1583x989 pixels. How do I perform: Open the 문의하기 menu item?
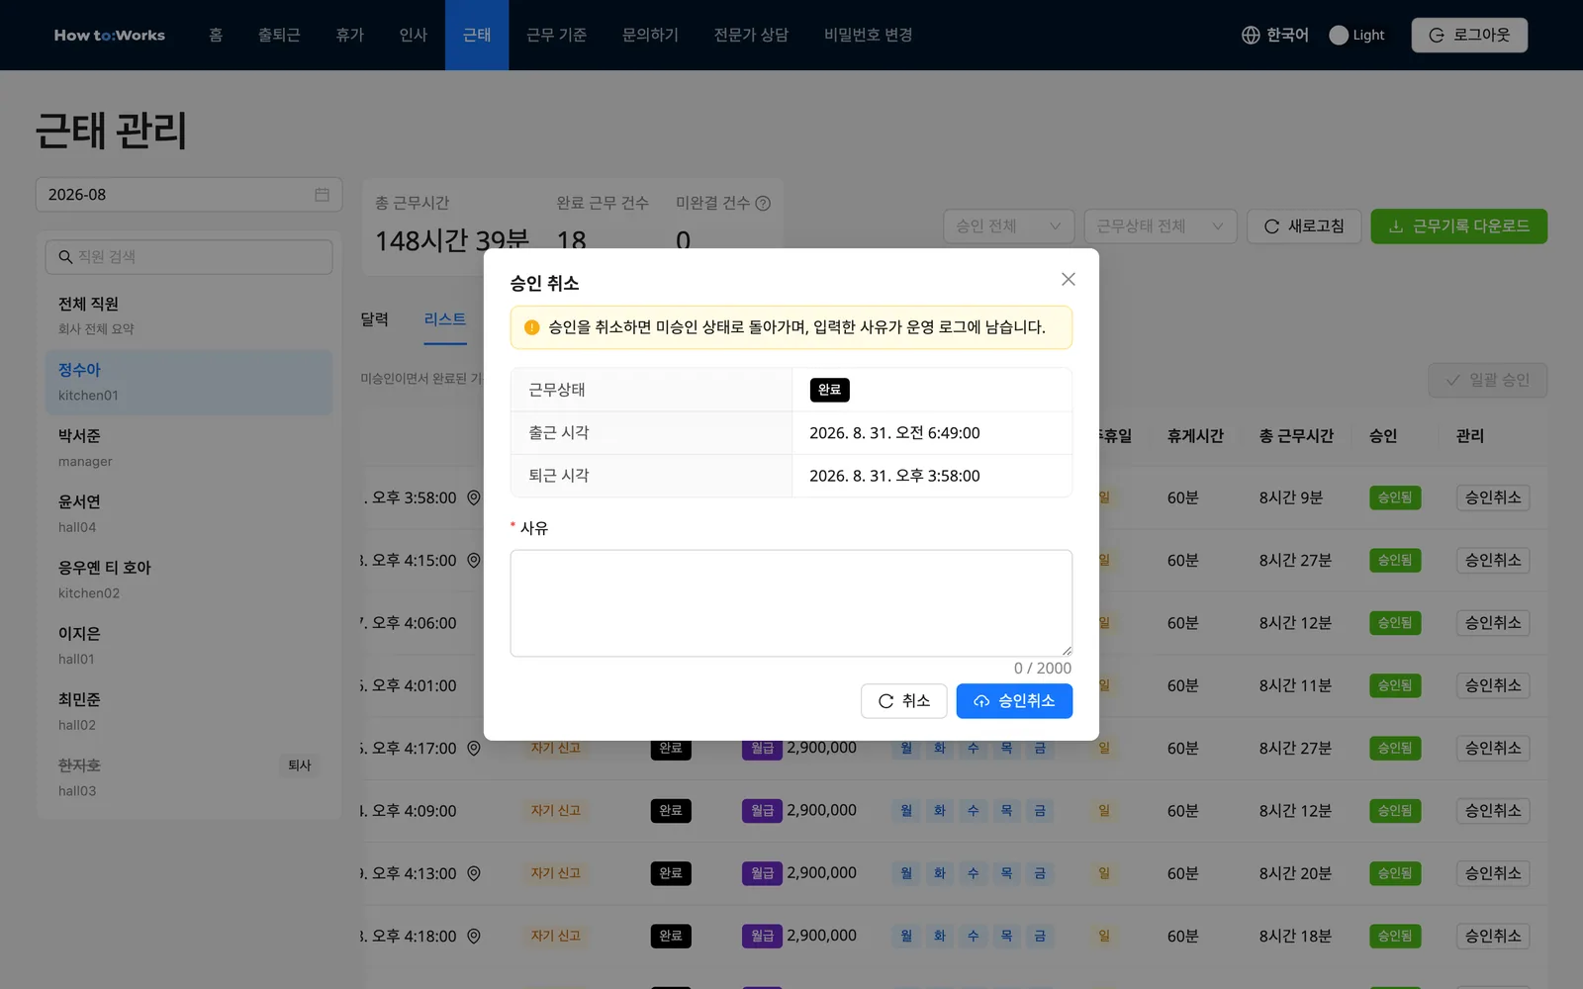click(x=650, y=35)
